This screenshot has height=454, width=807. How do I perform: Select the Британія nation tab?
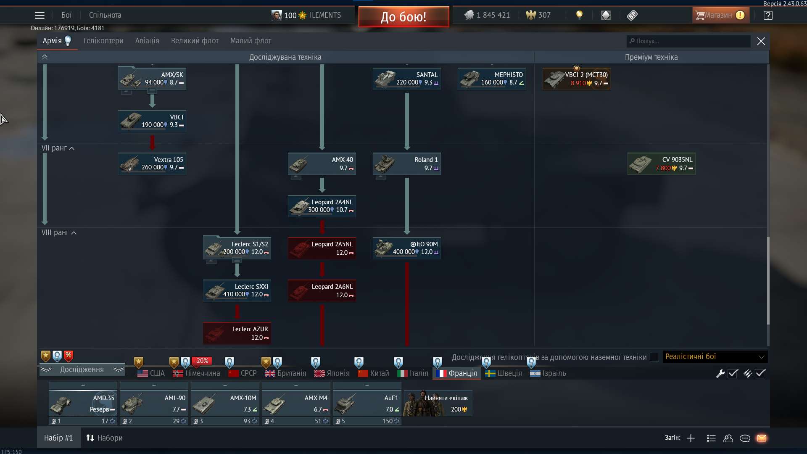pyautogui.click(x=286, y=373)
